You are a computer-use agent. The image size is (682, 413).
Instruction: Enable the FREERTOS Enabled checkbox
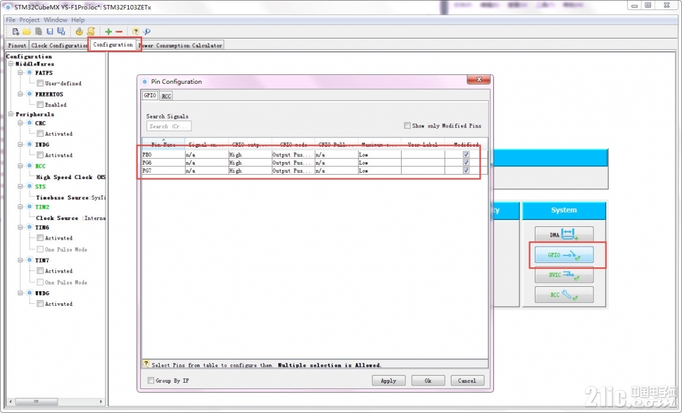[x=40, y=104]
